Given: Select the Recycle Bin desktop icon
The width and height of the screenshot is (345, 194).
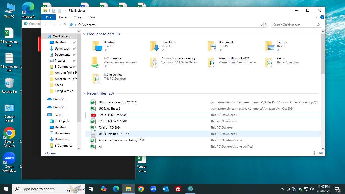Looking at the screenshot, I should click(x=9, y=85).
